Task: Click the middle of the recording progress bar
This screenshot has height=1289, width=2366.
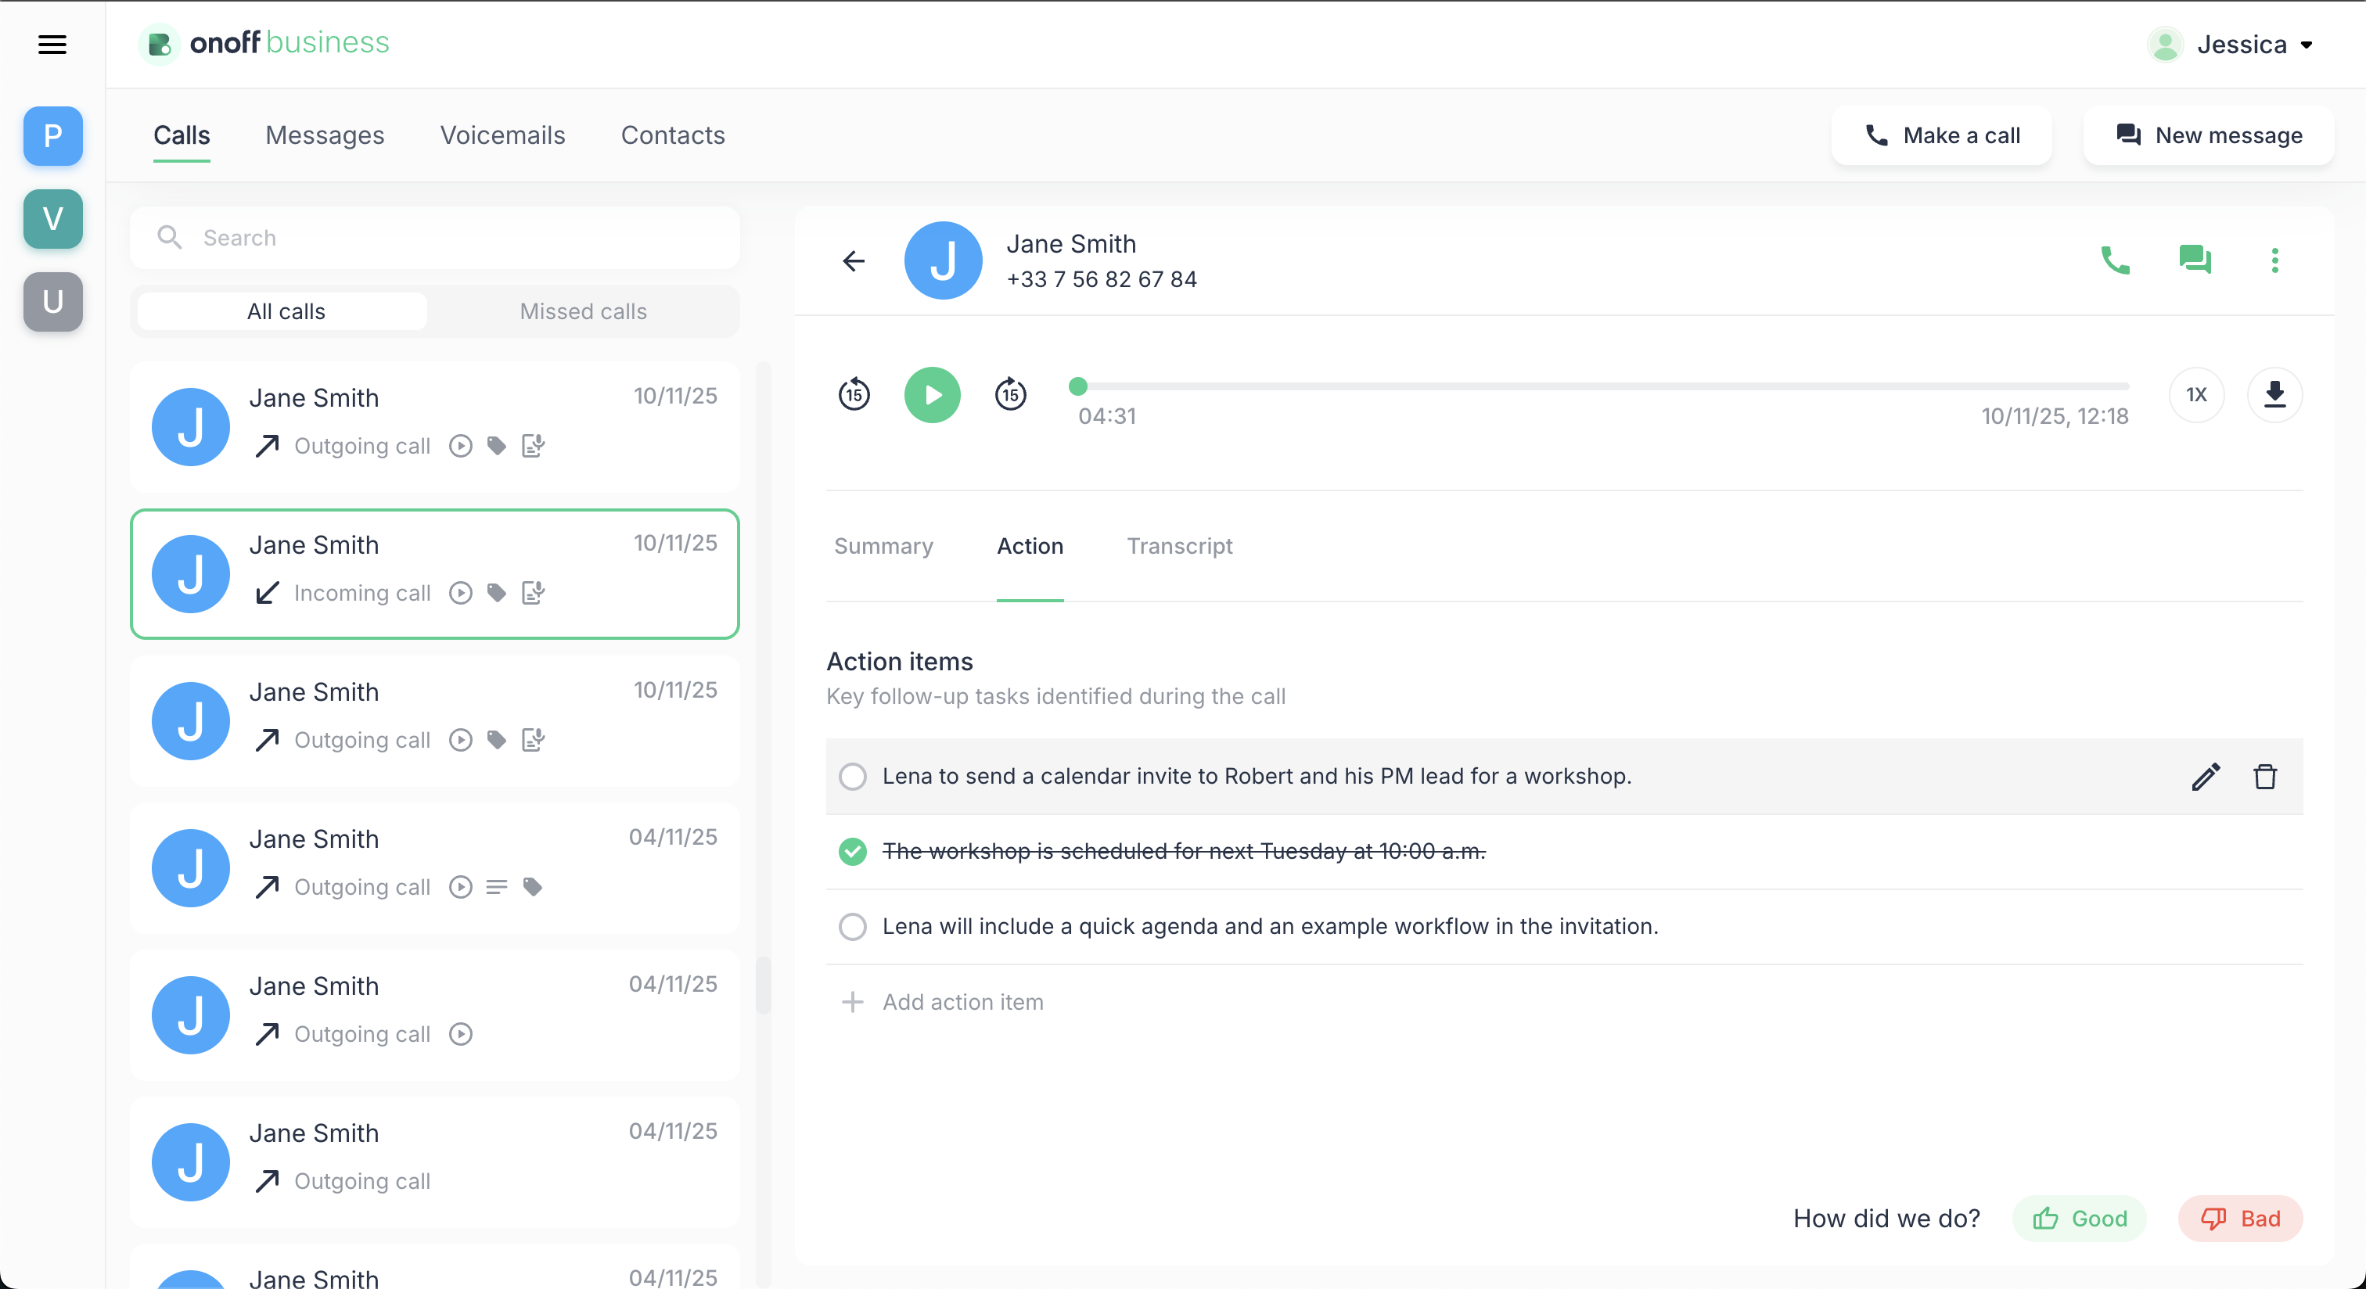Action: click(x=1602, y=386)
